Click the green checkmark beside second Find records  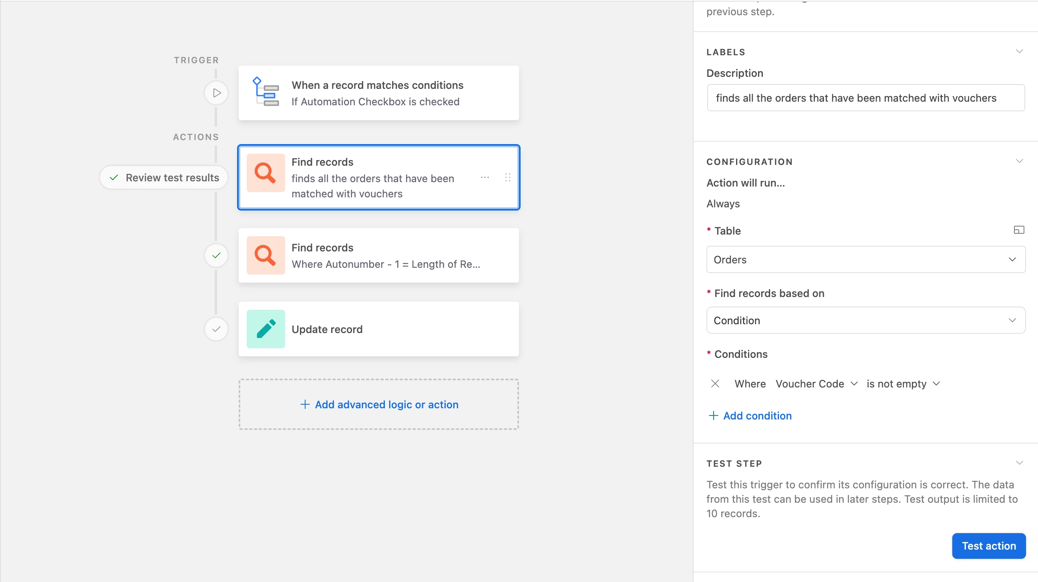[x=216, y=255]
